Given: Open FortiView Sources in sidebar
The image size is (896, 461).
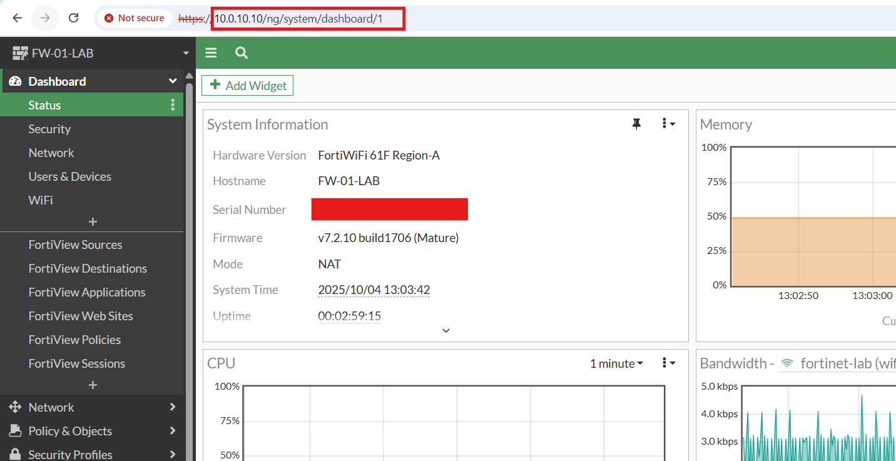Looking at the screenshot, I should 75,245.
